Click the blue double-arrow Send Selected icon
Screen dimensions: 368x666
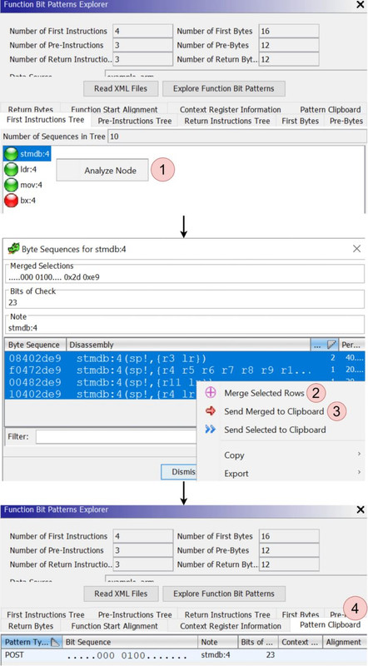tap(211, 430)
